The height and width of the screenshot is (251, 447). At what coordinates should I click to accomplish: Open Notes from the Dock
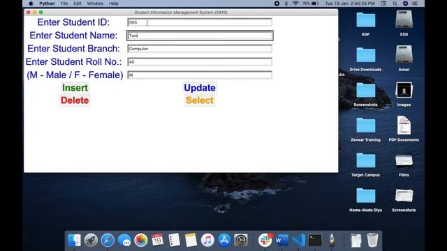(191, 240)
